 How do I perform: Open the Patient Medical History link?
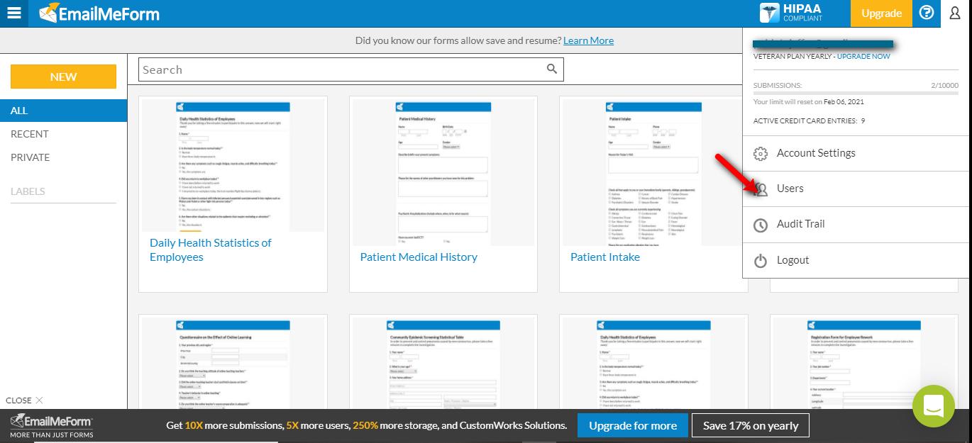pos(419,257)
